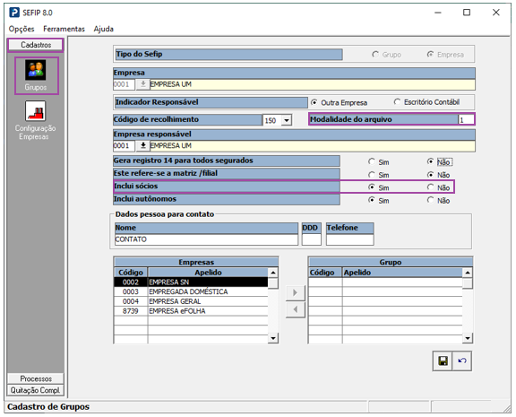Image resolution: width=516 pixels, height=417 pixels.
Task: Click SEFIP application logo in title bar
Action: 14,13
